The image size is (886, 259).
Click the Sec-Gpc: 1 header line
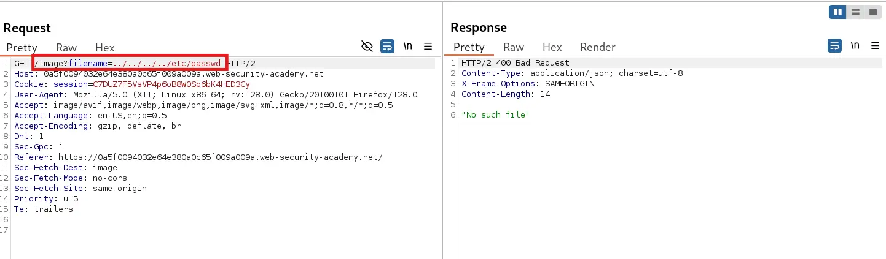[x=39, y=146]
